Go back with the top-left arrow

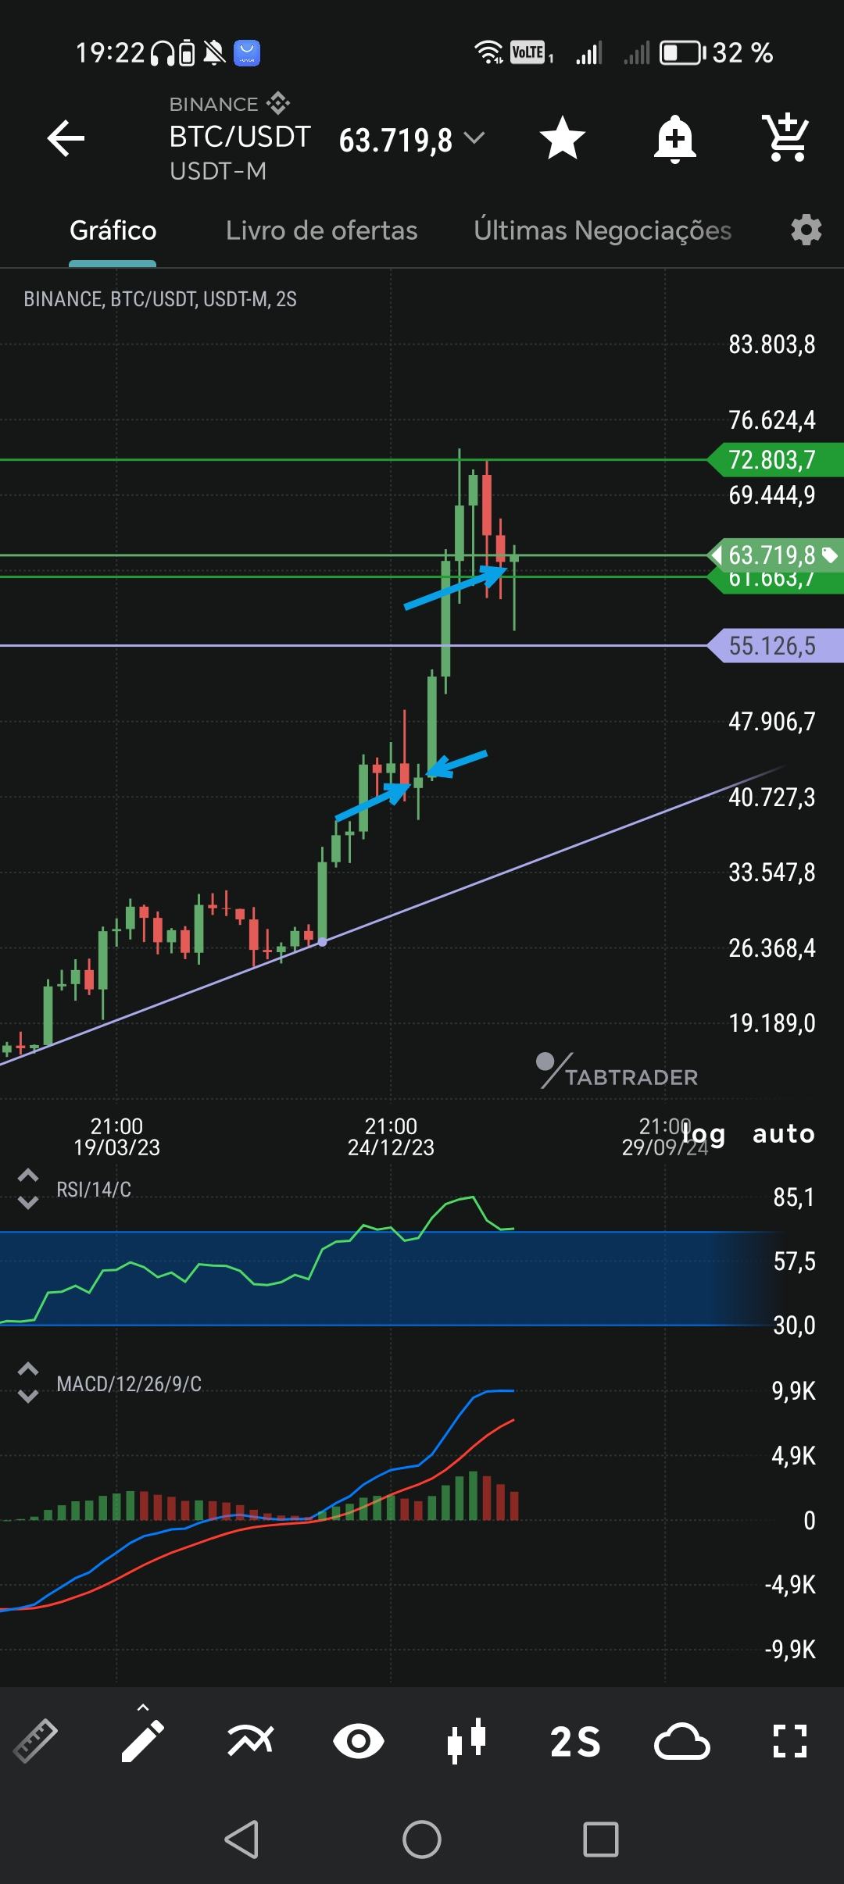pyautogui.click(x=66, y=138)
